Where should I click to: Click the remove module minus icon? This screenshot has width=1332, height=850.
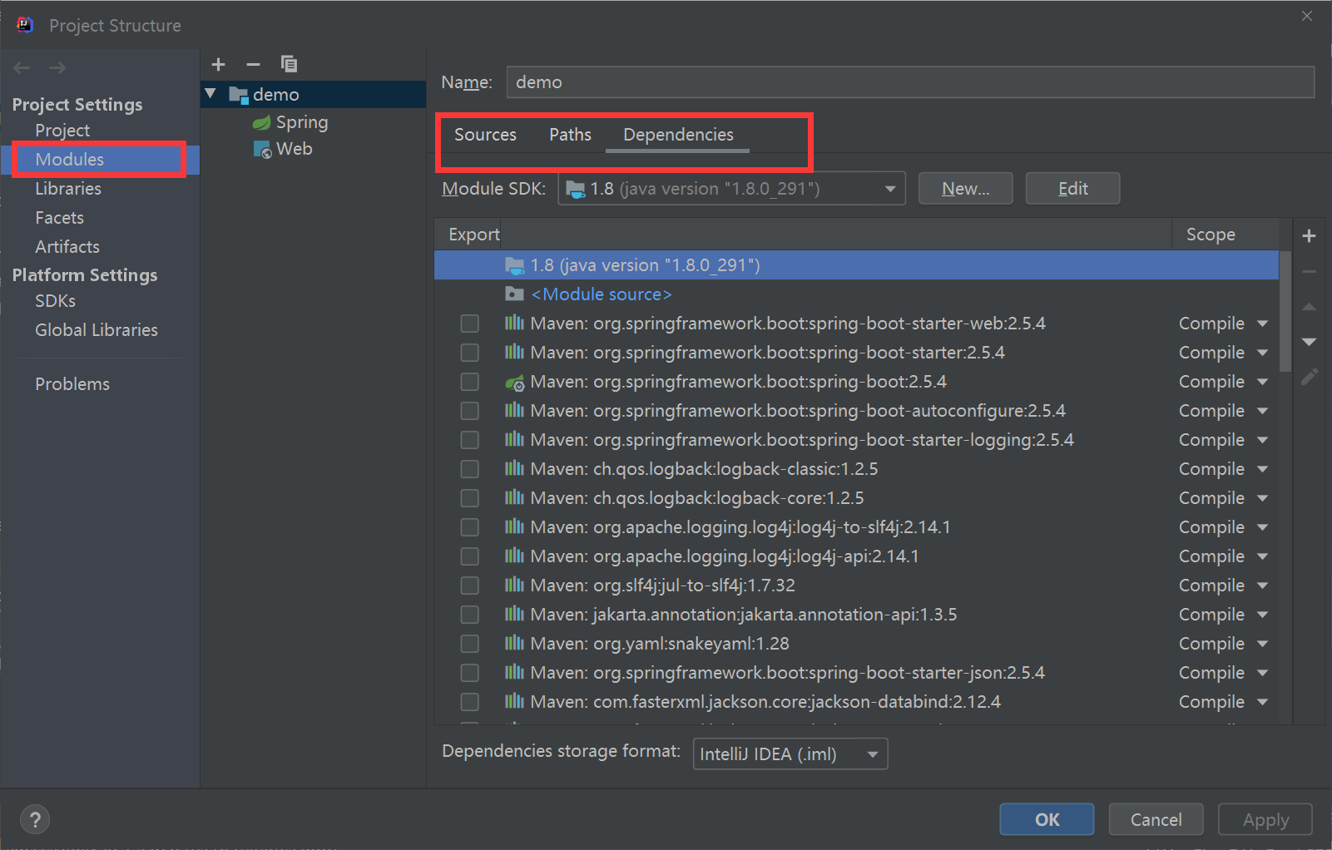(253, 64)
